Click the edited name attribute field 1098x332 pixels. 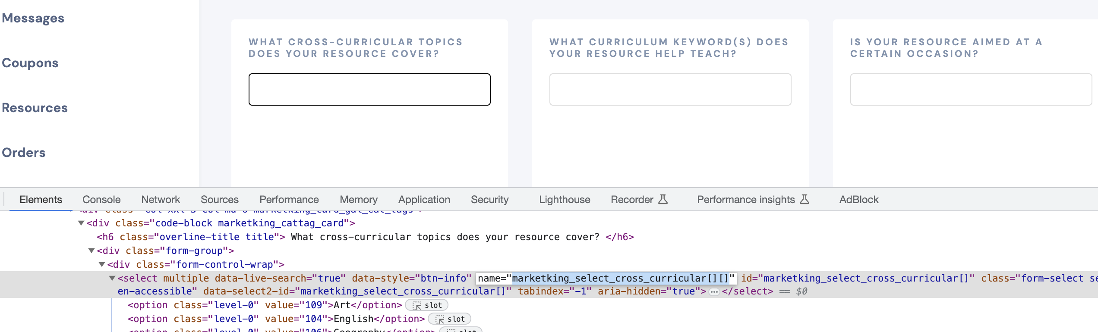(x=606, y=279)
